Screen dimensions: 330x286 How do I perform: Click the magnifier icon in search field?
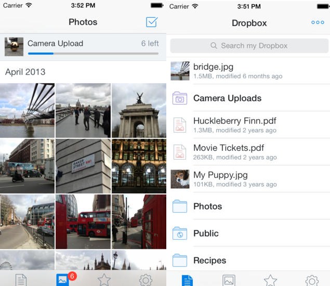tap(214, 45)
